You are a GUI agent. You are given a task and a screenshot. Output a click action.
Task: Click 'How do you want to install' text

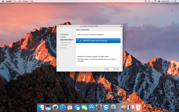click(90, 35)
